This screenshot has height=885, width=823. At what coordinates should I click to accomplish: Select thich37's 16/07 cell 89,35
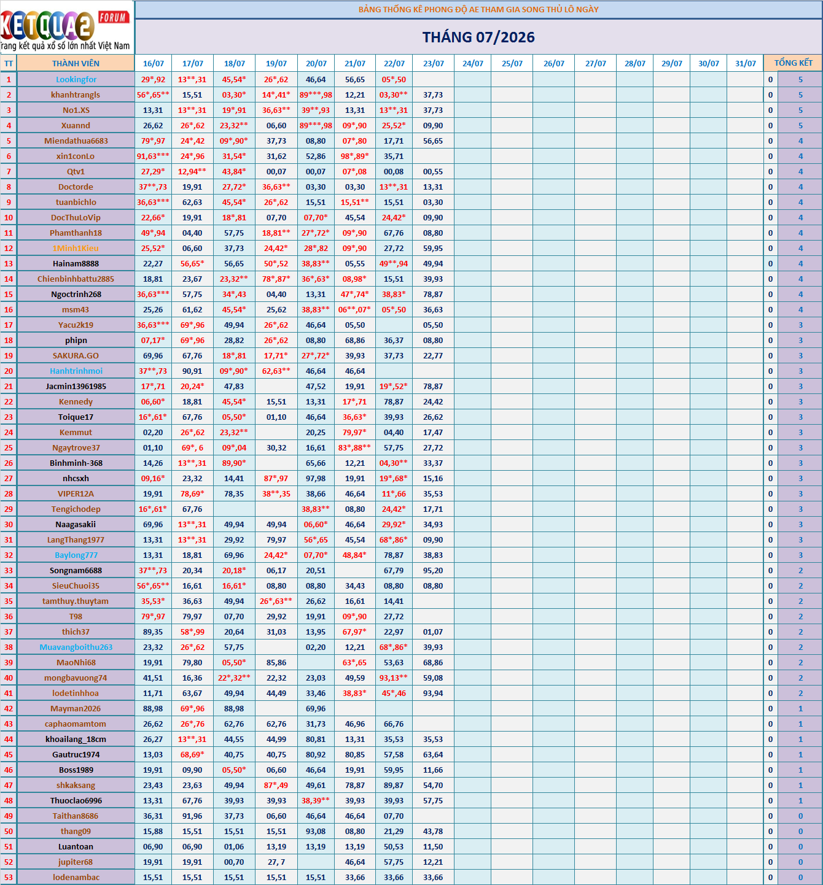click(x=154, y=632)
